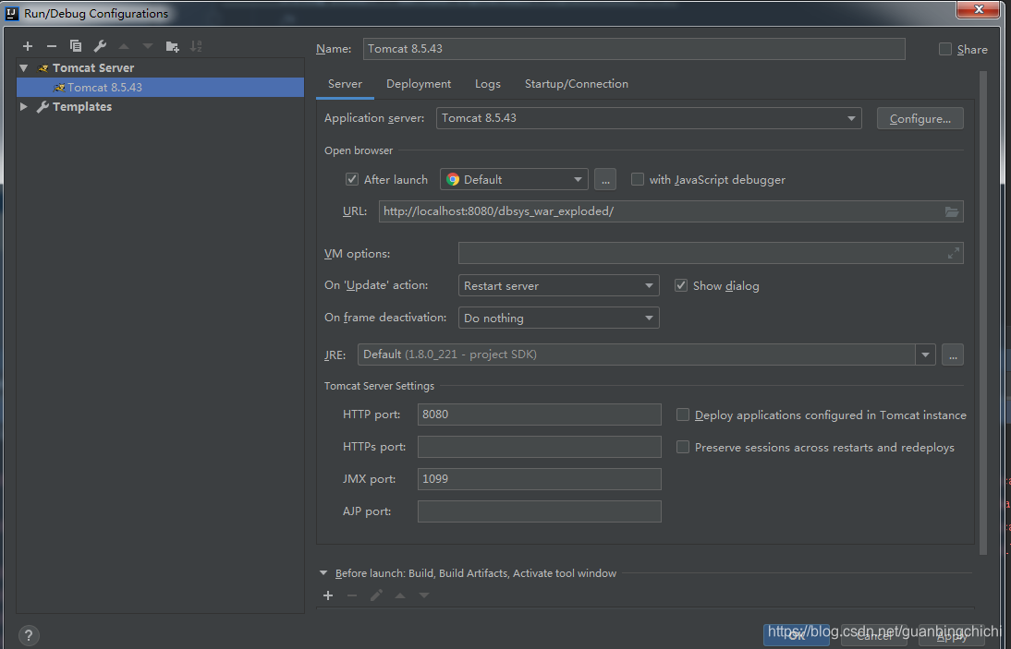Create new folder for configurations

click(x=172, y=46)
